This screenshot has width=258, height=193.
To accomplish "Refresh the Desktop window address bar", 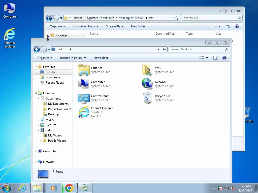I will click(x=164, y=49).
